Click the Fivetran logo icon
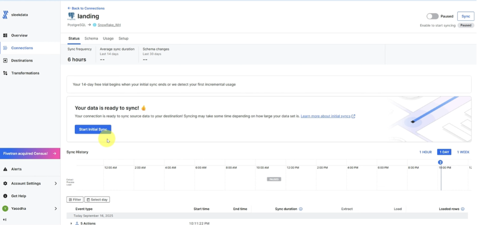This screenshot has width=477, height=225. coord(6,15)
